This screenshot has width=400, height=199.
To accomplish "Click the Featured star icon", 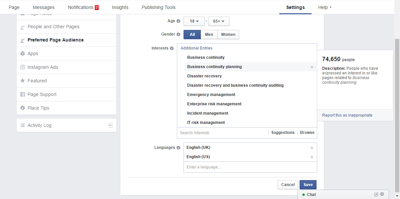I will click(x=22, y=81).
